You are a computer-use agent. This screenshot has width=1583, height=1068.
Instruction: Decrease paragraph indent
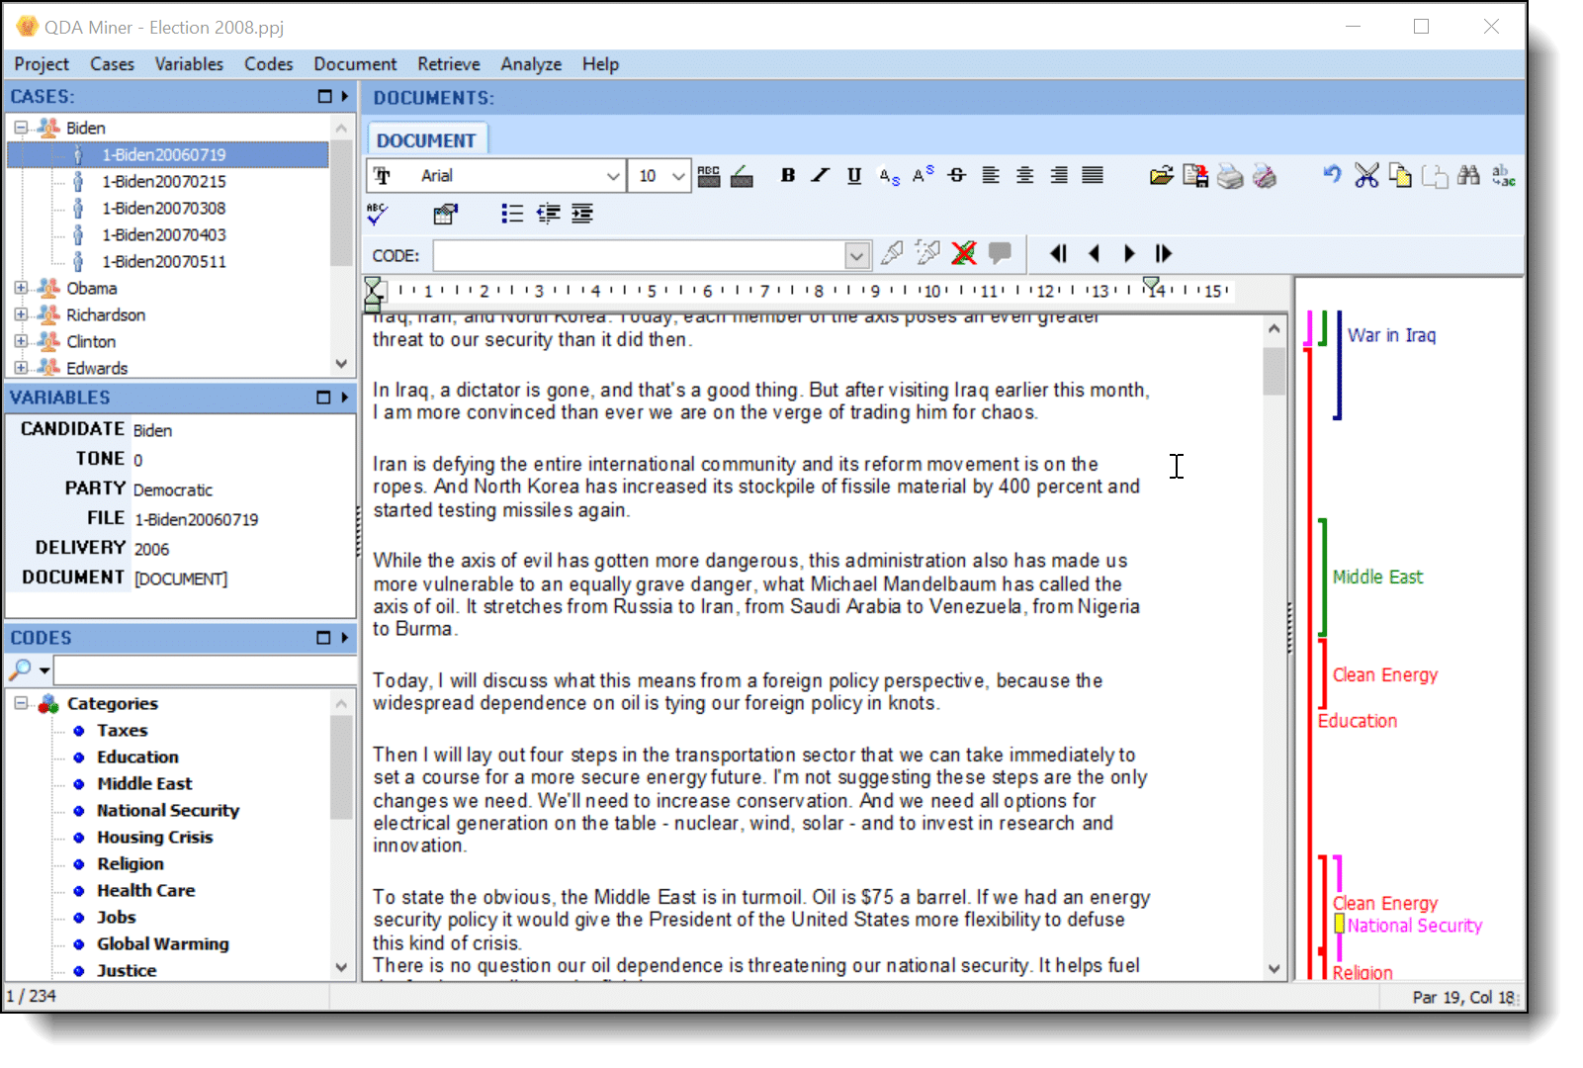[x=548, y=214]
